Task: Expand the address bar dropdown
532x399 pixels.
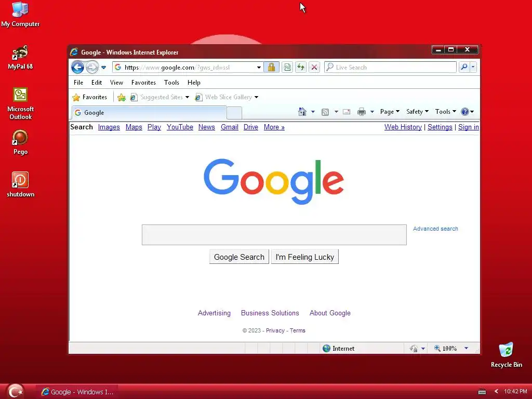Action: coord(259,68)
